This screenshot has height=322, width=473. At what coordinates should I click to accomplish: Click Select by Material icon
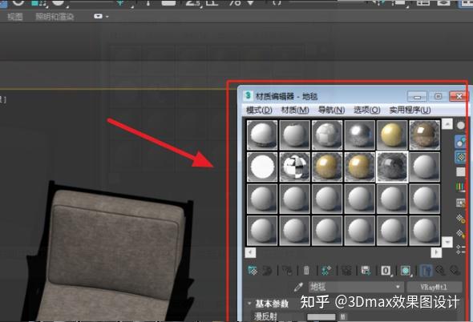point(460,234)
